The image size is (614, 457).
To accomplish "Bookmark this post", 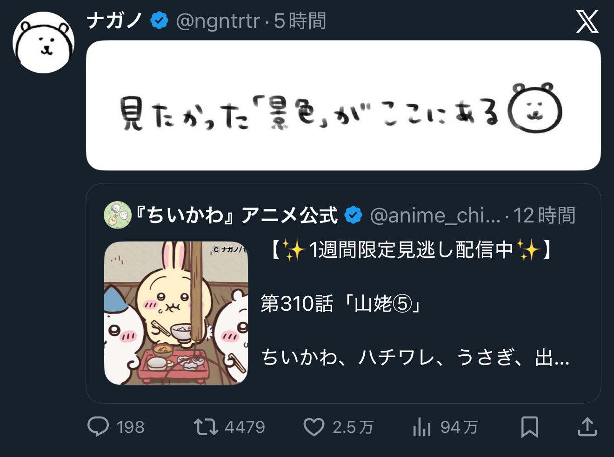I will point(529,427).
